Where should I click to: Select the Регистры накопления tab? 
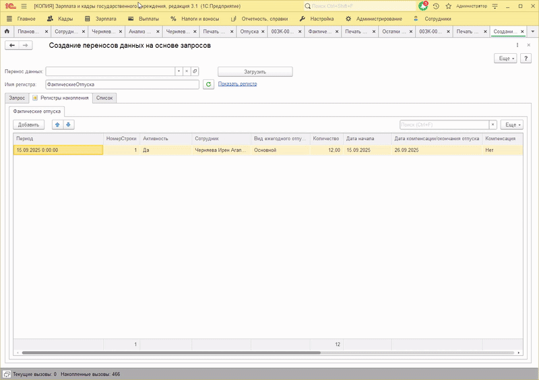click(x=61, y=98)
